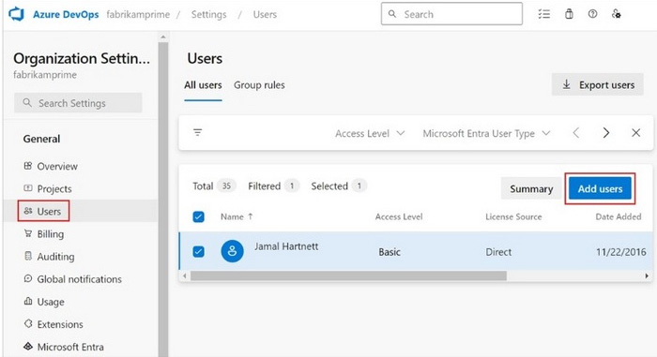Click the Azure DevOps title link
657x357 pixels.
[x=66, y=14]
